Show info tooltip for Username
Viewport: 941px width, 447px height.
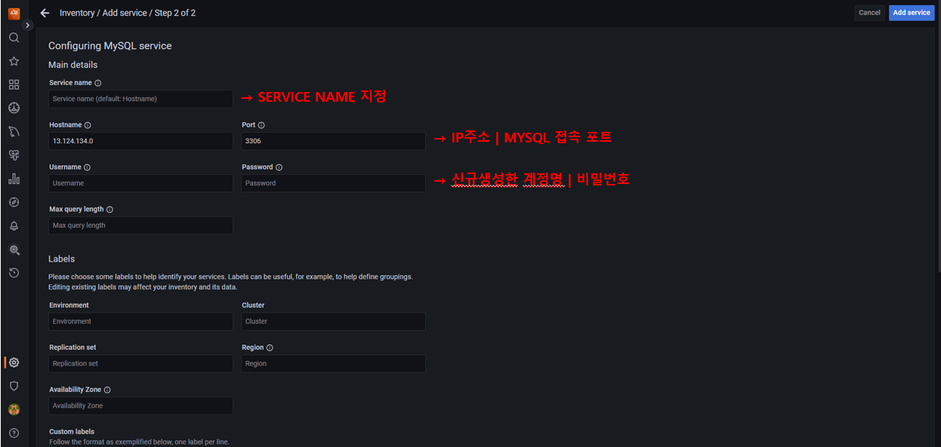coord(87,167)
